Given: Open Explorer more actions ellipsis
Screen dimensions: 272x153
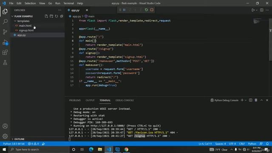Looking at the screenshot, I should [59, 10].
